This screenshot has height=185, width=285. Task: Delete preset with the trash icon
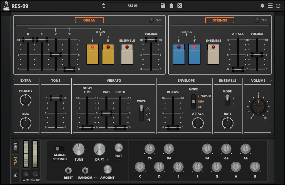[x=171, y=5]
